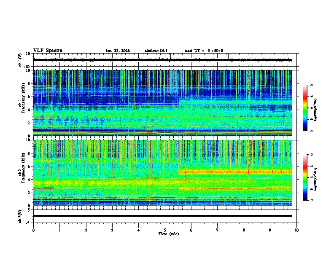Screen dimensions: 334x258
Task: Click time axis tick label "0"
Action: point(33,230)
